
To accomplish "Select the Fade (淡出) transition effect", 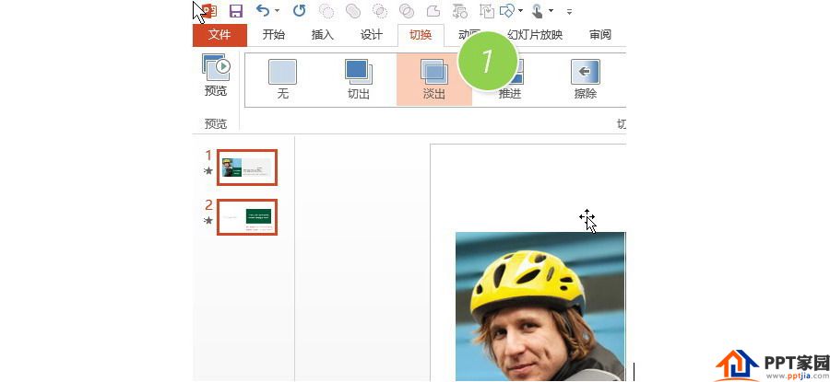I will (x=433, y=78).
